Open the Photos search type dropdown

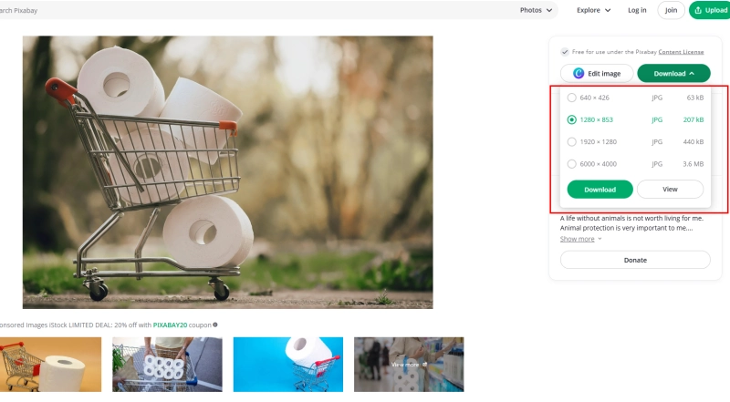point(537,10)
